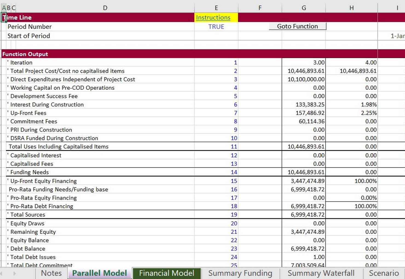Switch to the Notes sheet tab
Screen dimensions: 405x279
click(51, 273)
